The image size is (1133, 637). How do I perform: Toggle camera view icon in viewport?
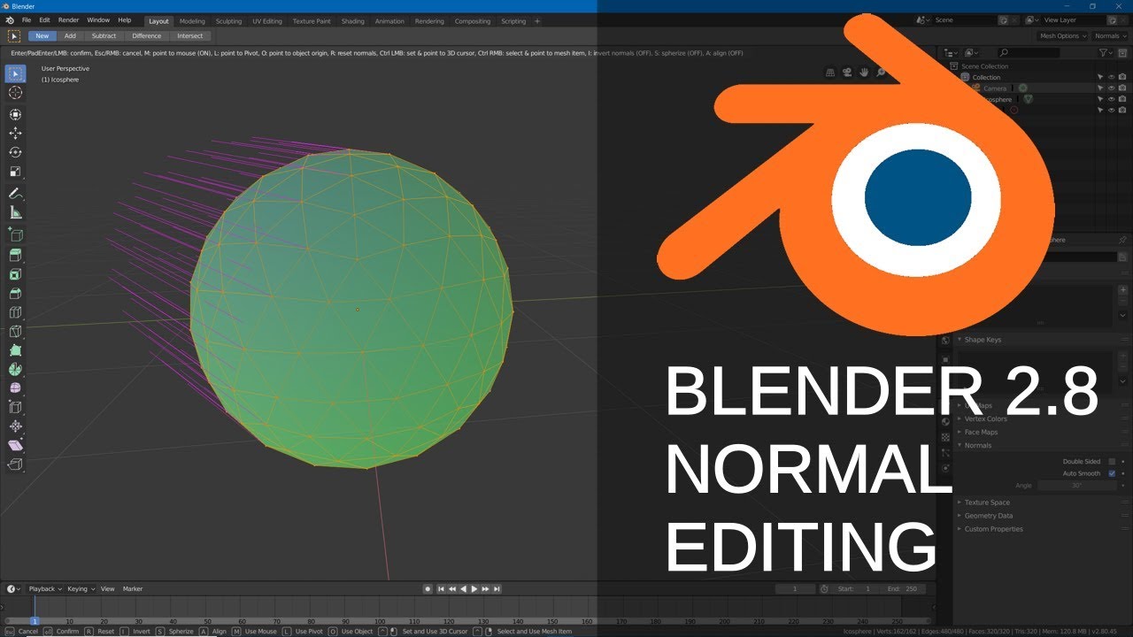pyautogui.click(x=847, y=73)
